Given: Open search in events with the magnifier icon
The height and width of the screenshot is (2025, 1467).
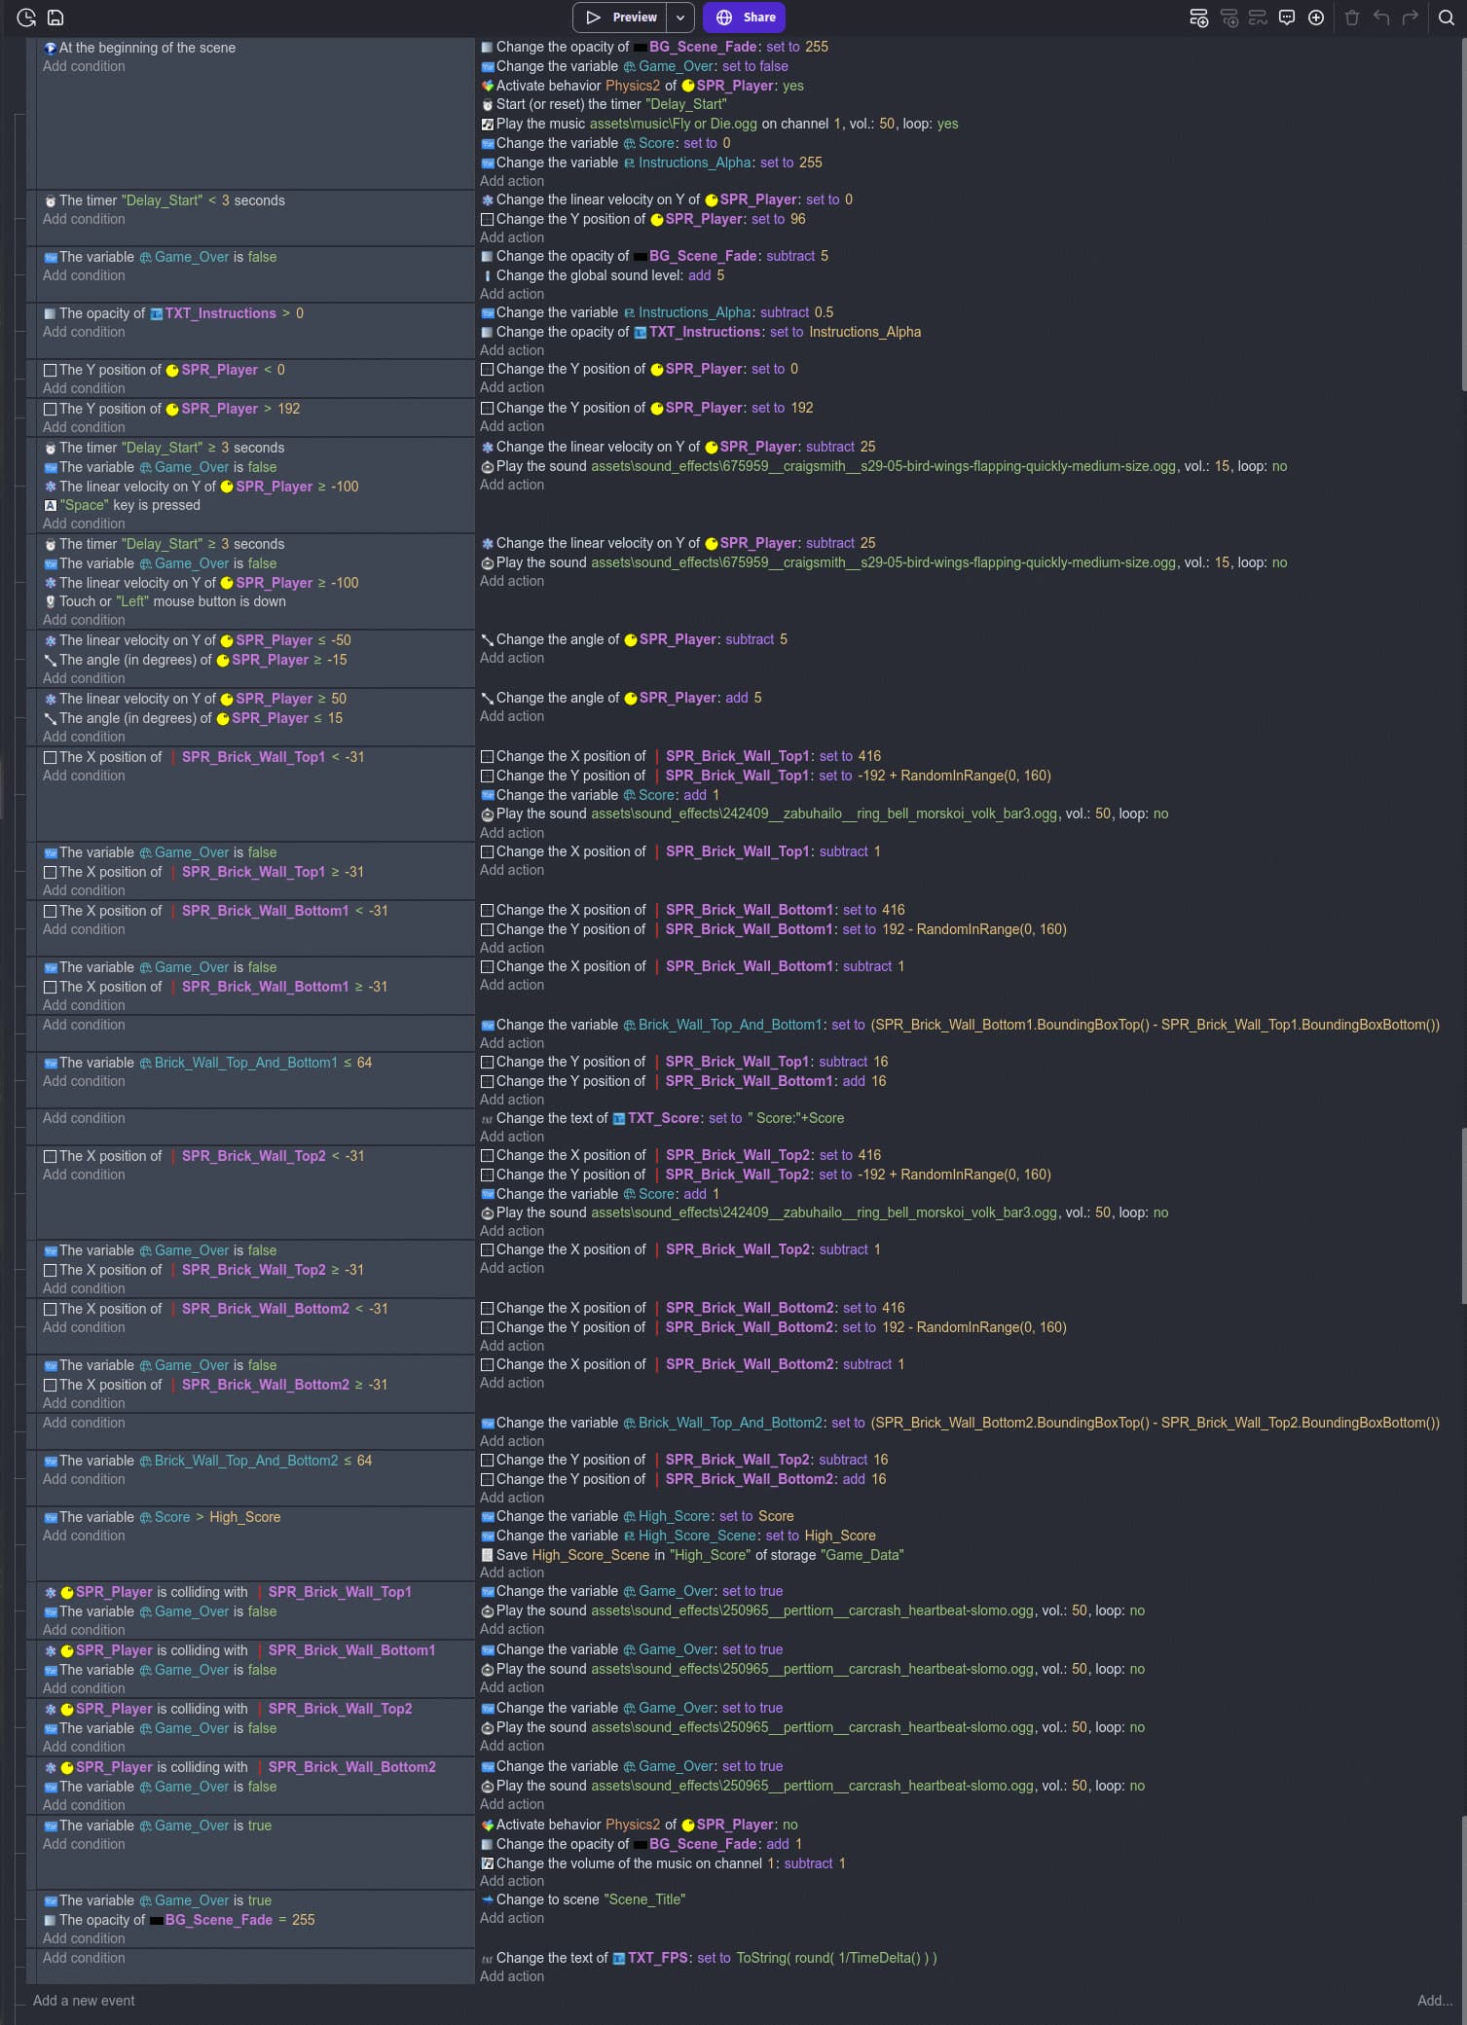Looking at the screenshot, I should pyautogui.click(x=1447, y=18).
